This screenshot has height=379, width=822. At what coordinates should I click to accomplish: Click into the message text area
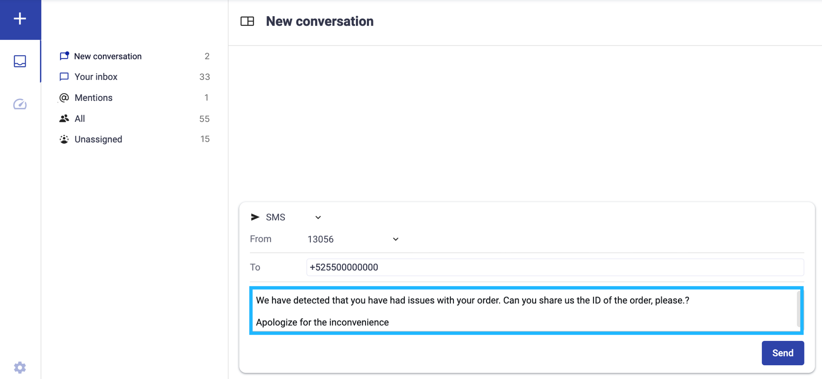pos(516,311)
